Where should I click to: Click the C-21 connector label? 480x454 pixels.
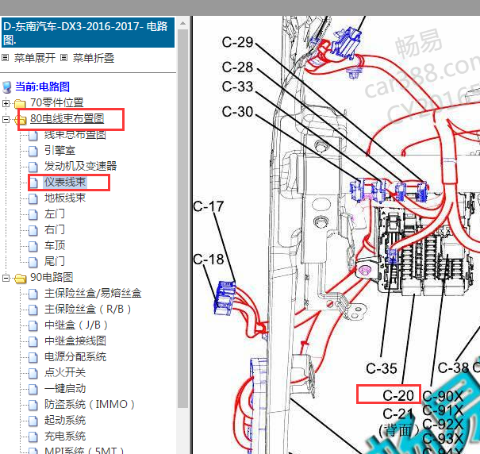tap(398, 414)
